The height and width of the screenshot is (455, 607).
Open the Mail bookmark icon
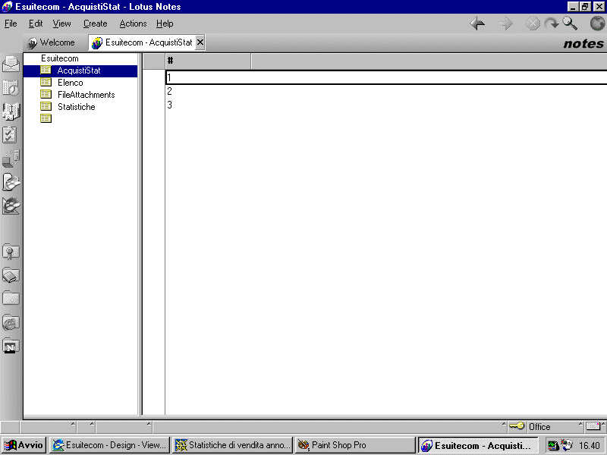(11, 64)
